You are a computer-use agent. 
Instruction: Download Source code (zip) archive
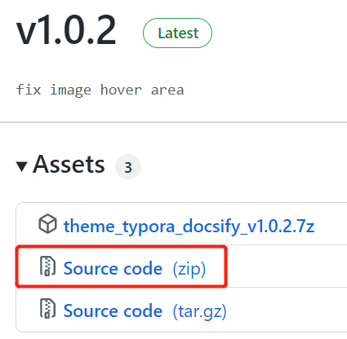point(135,268)
